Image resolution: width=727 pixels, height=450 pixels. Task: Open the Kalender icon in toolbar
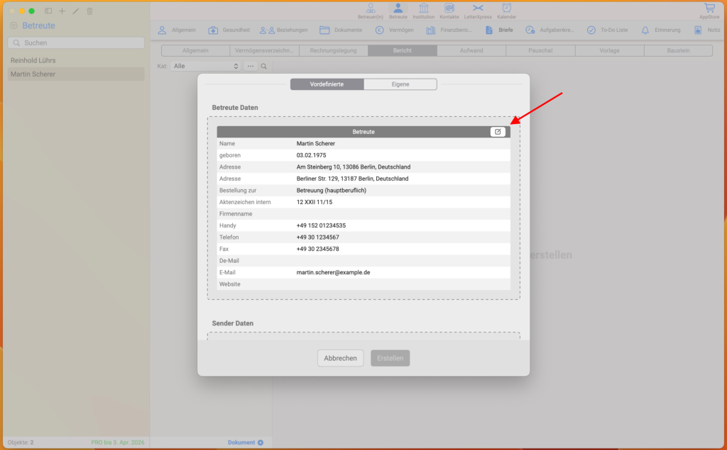point(506,9)
